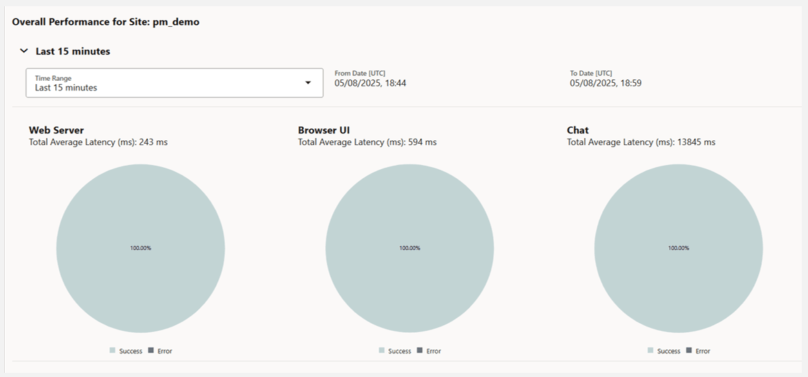Click the Time Range dropdown arrow
Image resolution: width=808 pixels, height=377 pixels.
308,83
